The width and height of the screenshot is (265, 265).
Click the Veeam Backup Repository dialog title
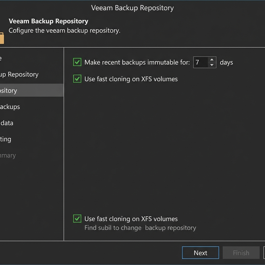132,8
